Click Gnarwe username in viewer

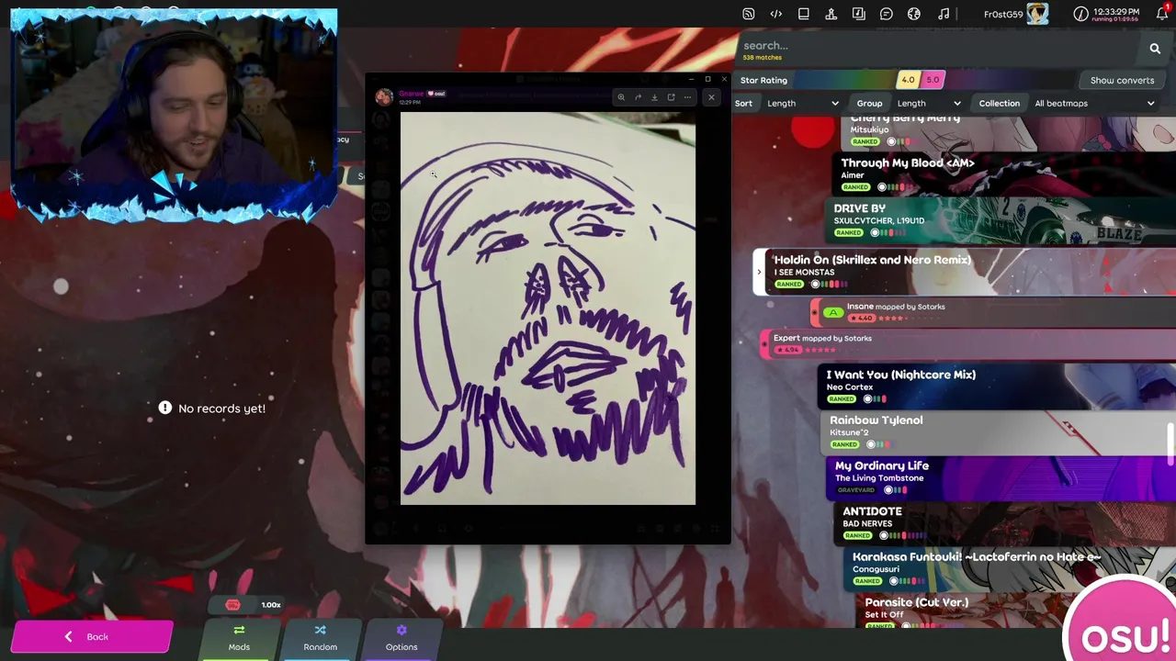coord(412,93)
